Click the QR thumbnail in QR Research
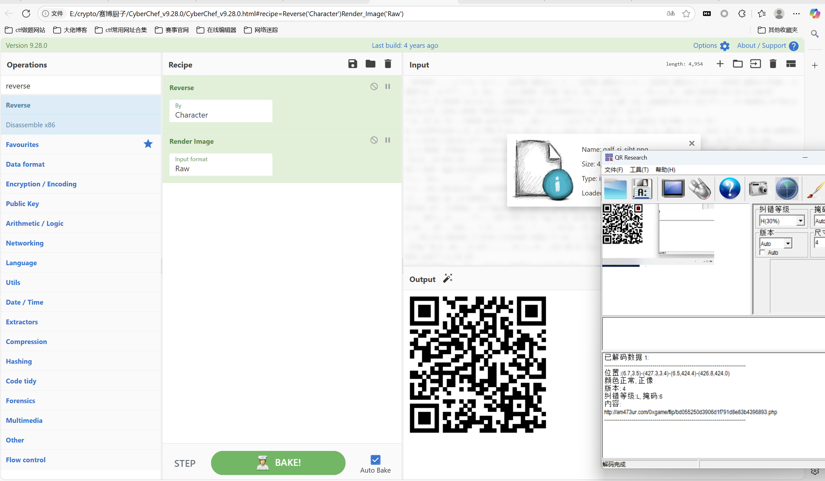Viewport: 825px width, 481px height. click(622, 224)
